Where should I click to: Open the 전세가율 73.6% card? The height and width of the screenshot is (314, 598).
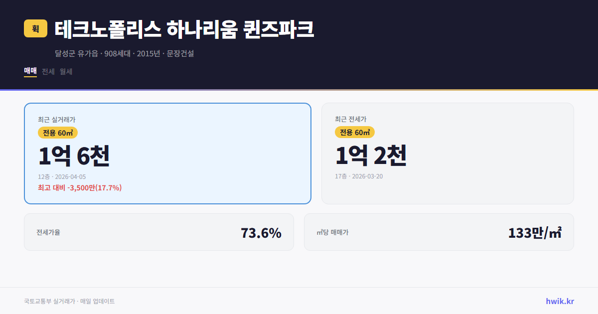click(158, 232)
